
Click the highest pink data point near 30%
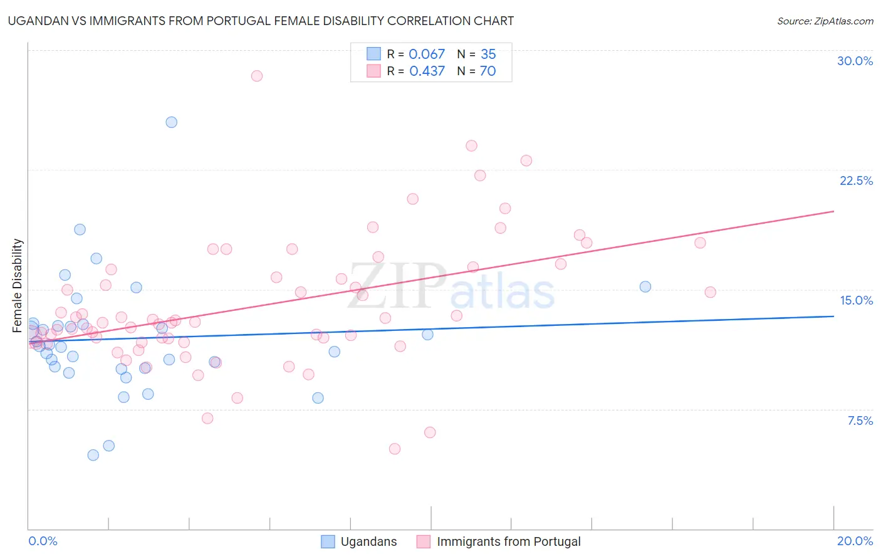coord(256,76)
